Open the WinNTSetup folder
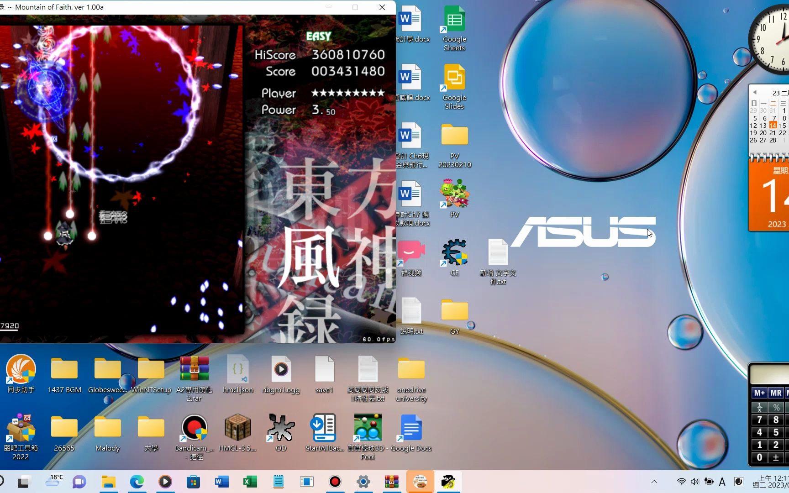This screenshot has width=789, height=493. [x=151, y=374]
